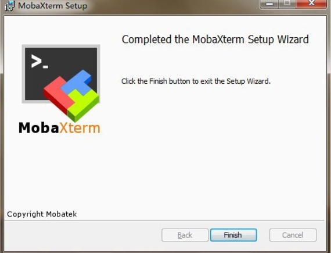Finish the MobaXterm Setup Wizard
Image resolution: width=331 pixels, height=253 pixels.
[x=233, y=235]
